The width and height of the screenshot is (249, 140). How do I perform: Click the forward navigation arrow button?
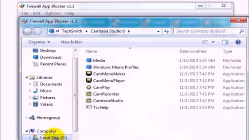coord(37,31)
